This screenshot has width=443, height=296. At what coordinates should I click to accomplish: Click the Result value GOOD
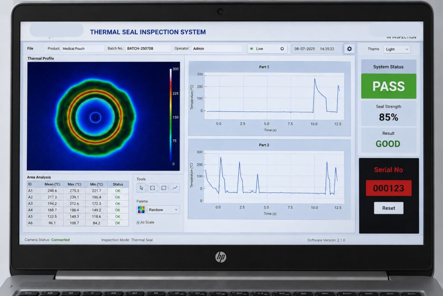coord(388,144)
